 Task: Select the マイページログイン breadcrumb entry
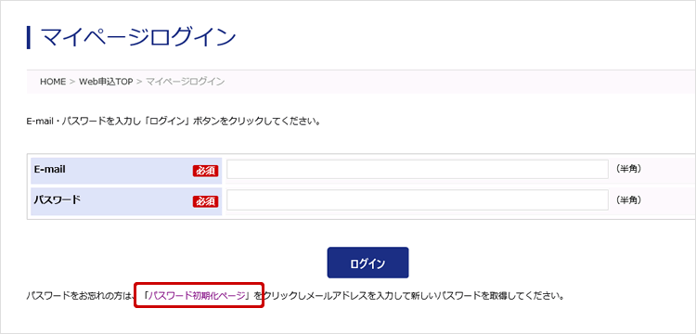coord(185,82)
